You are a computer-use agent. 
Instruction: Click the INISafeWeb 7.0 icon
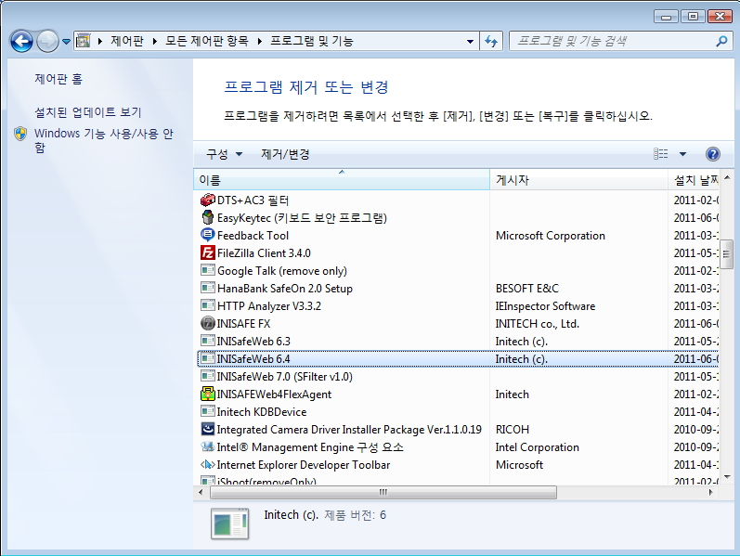(207, 376)
